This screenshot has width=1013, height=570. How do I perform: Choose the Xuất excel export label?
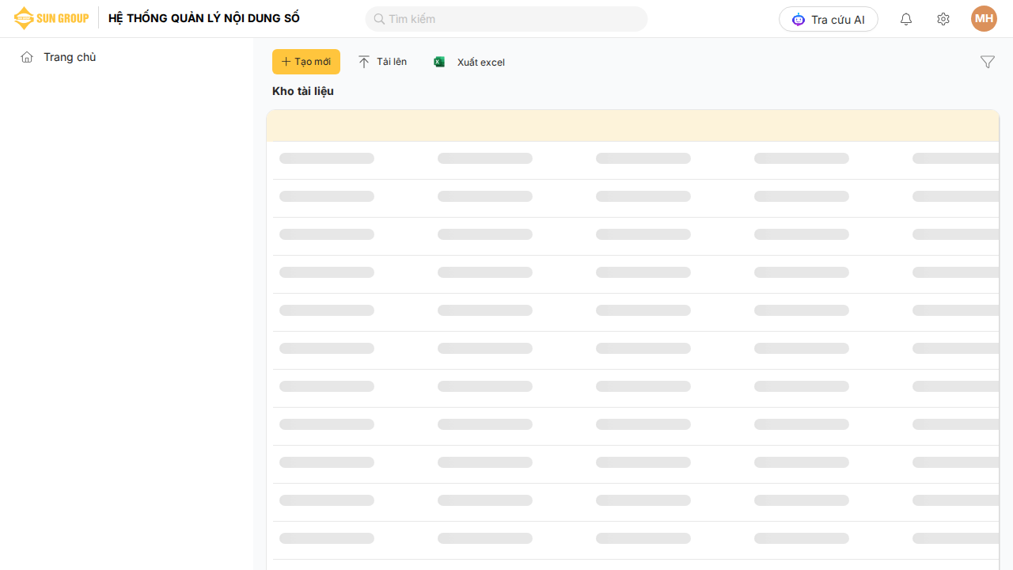pyautogui.click(x=480, y=63)
